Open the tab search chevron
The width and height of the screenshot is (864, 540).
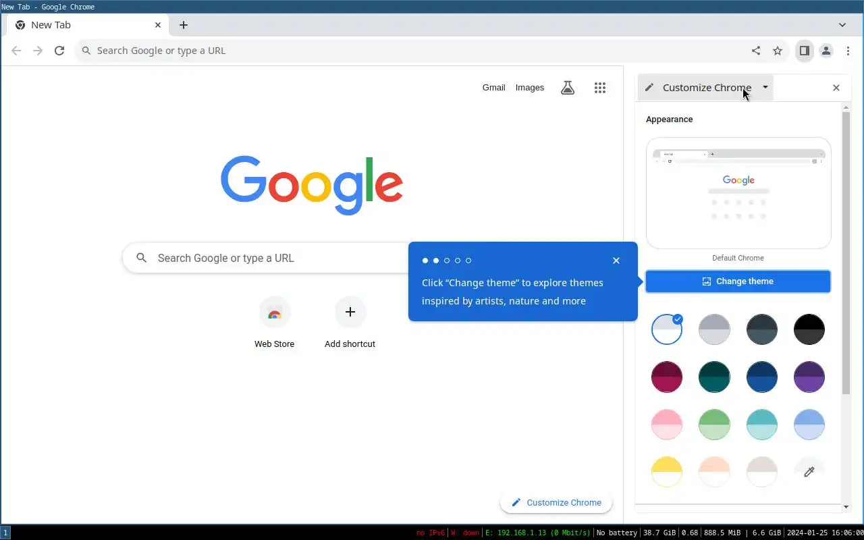(x=842, y=25)
